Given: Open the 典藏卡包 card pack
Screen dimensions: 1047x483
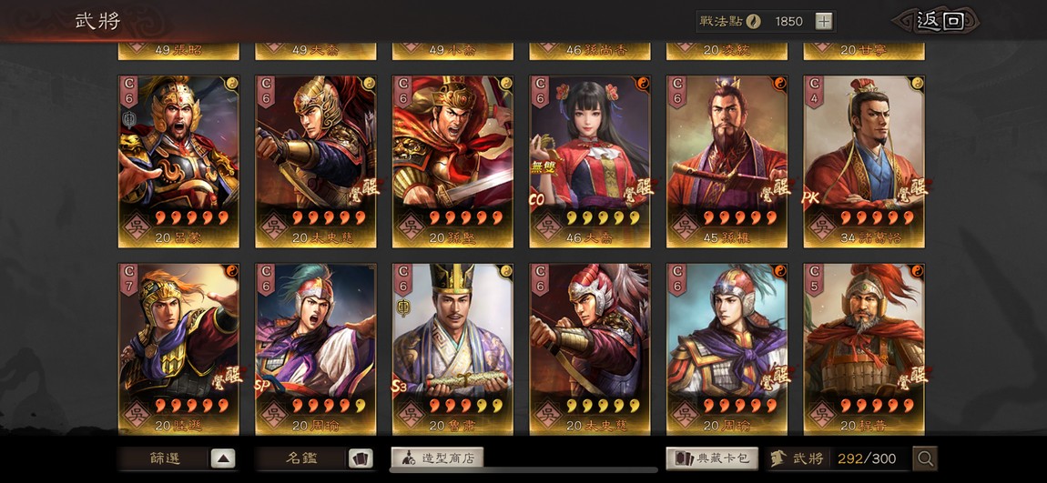Looking at the screenshot, I should click(x=712, y=458).
